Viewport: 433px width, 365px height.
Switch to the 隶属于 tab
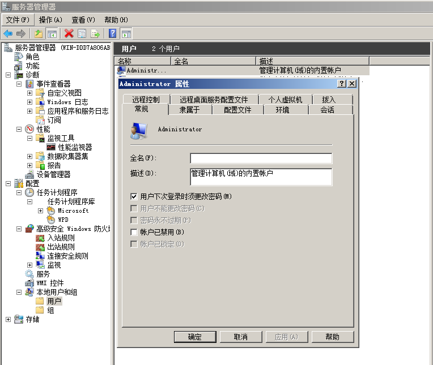190,110
